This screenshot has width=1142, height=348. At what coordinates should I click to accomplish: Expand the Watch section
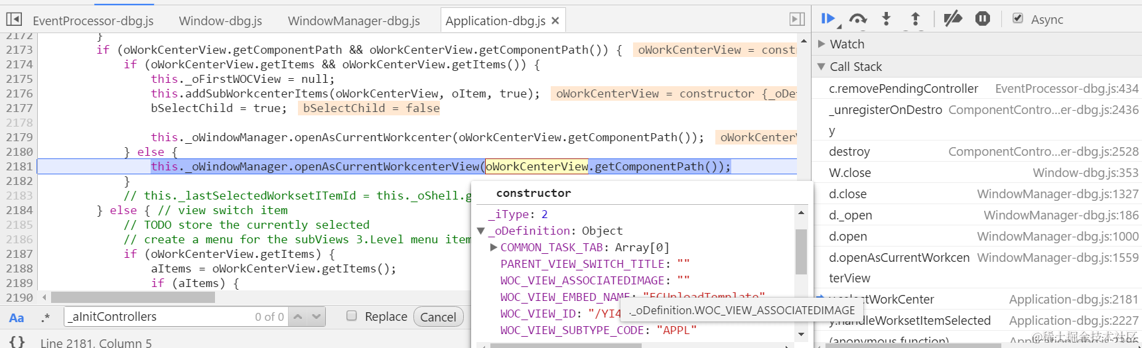[x=821, y=44]
